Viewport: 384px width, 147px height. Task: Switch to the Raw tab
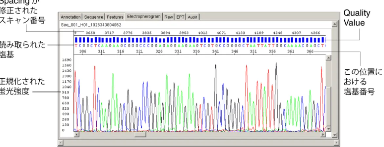pyautogui.click(x=168, y=17)
